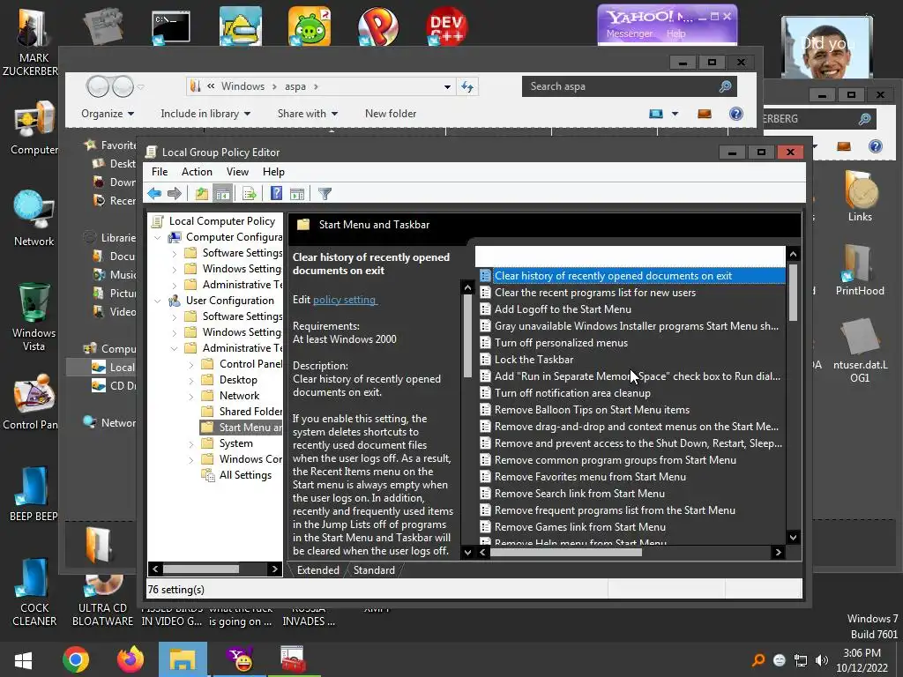Switch to the Standard tab

374,570
